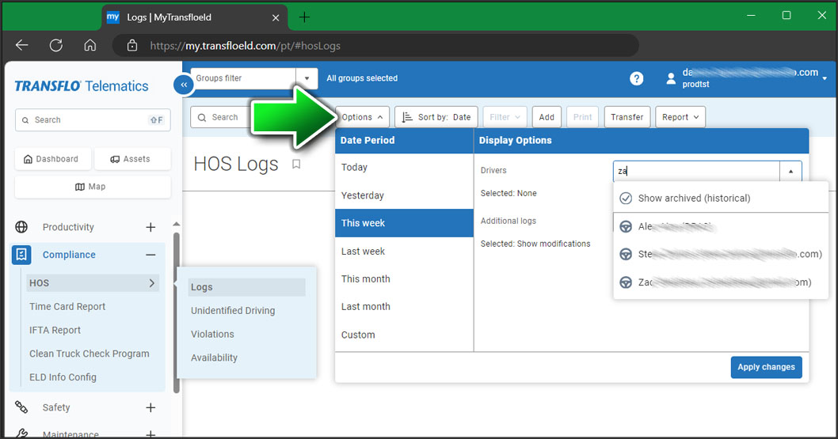
Task: Select driver row starting with Zac
Action: point(721,282)
